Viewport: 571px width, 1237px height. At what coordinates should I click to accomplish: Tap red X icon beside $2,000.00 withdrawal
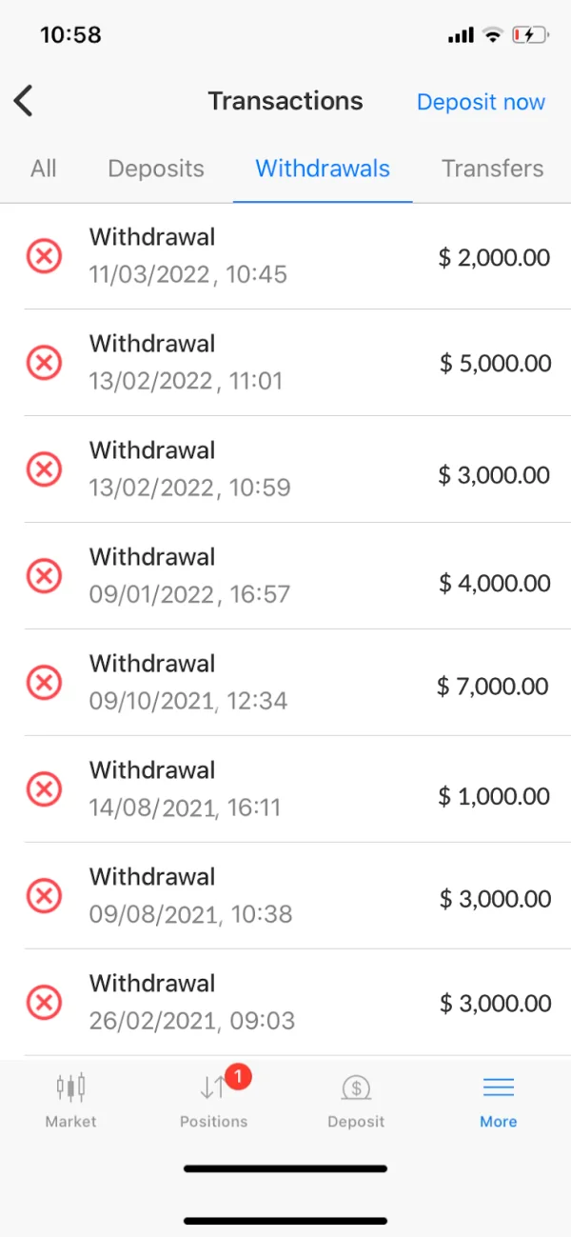tap(44, 256)
